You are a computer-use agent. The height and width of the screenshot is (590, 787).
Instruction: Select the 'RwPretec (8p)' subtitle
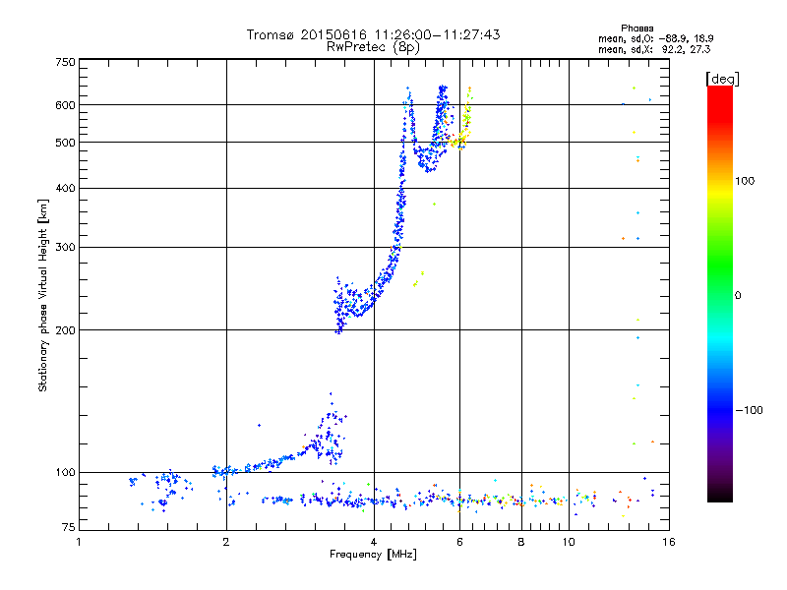373,47
